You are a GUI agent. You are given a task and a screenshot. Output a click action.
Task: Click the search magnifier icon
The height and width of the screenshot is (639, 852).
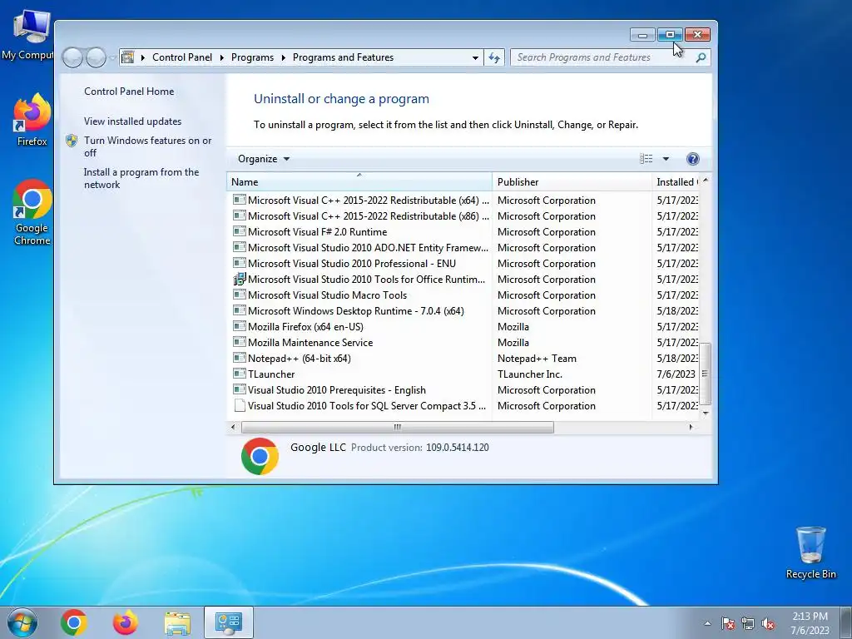coord(701,57)
